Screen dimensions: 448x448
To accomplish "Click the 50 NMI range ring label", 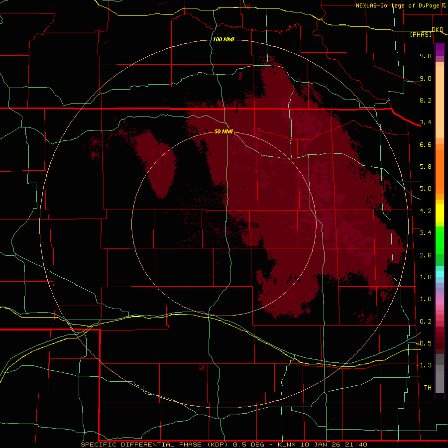I will pos(224,131).
